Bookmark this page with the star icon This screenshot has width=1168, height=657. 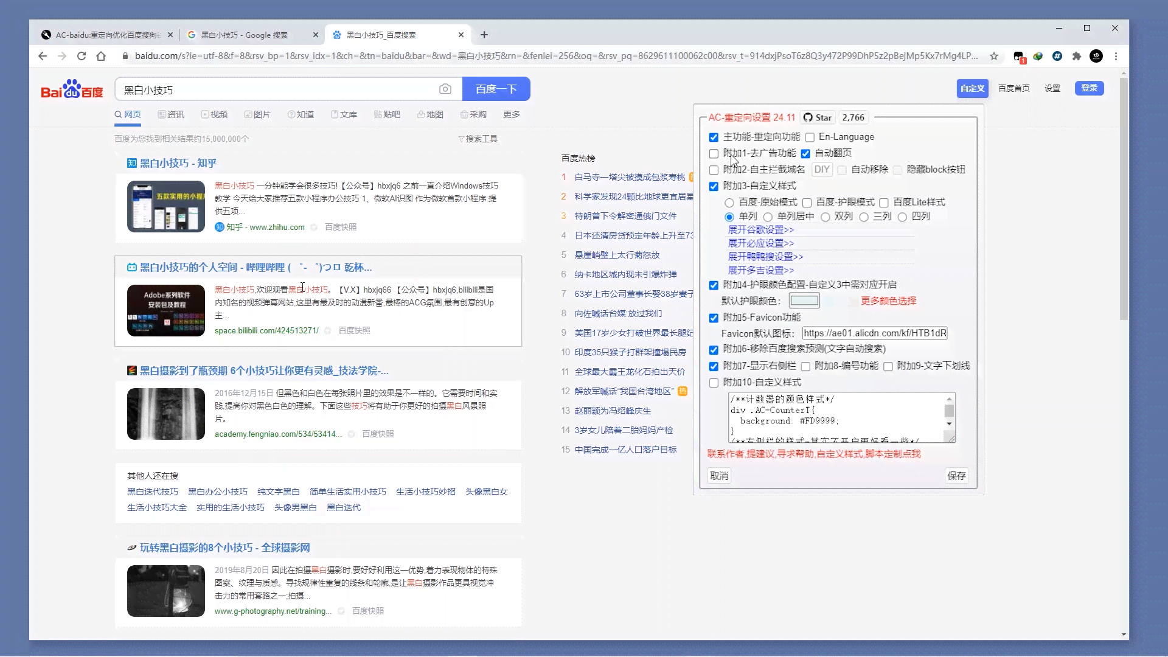tap(994, 56)
